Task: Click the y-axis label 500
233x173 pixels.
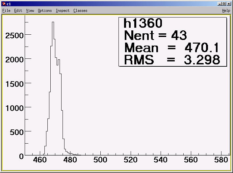Action: click(17, 132)
